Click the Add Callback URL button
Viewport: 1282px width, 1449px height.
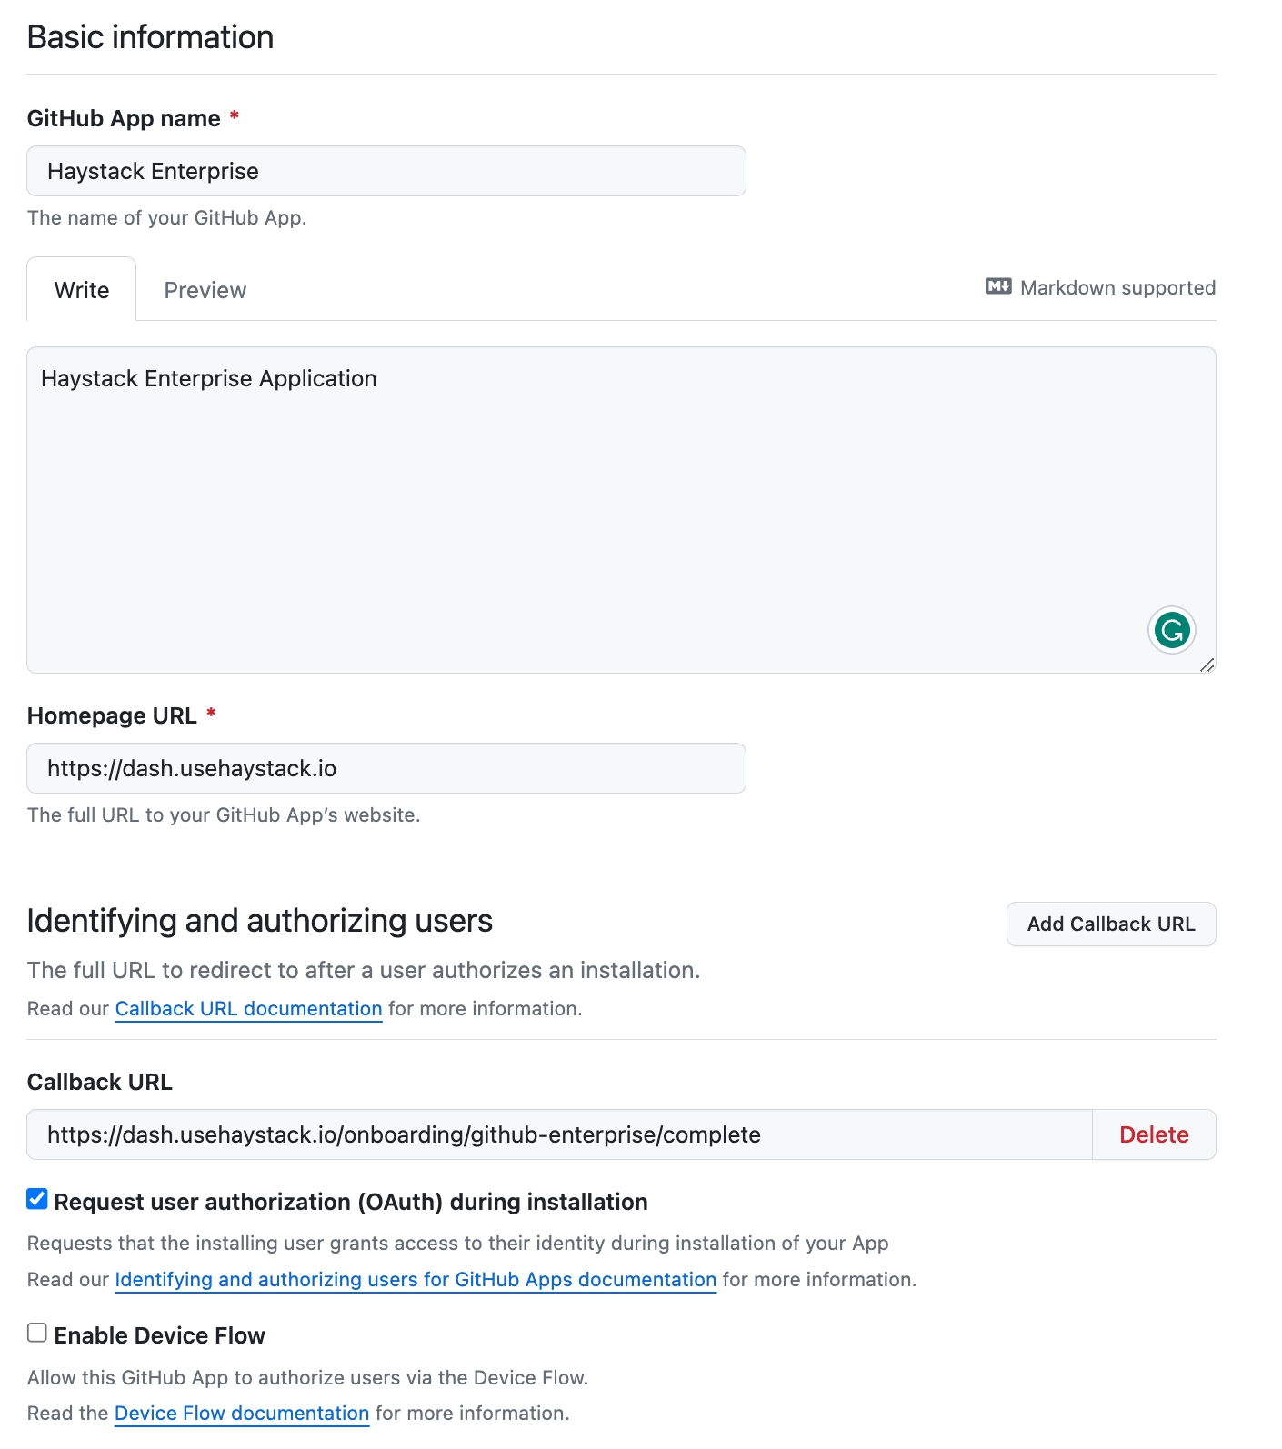point(1110,924)
